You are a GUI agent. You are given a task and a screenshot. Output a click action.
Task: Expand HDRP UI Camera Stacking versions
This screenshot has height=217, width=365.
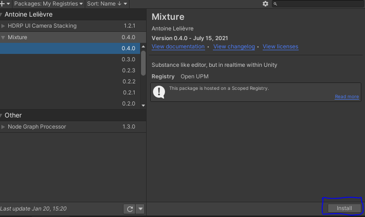pos(3,26)
